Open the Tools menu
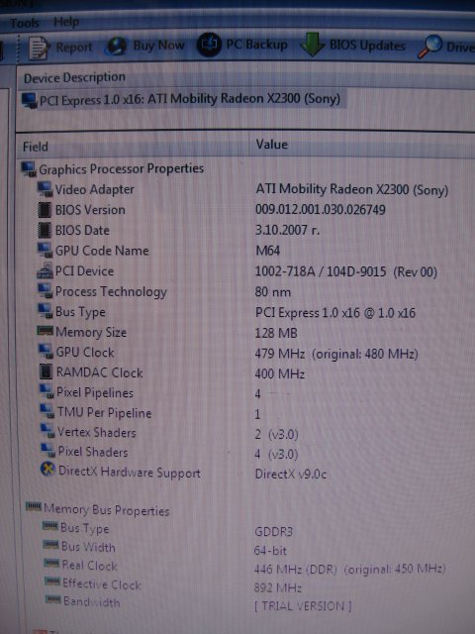 25,23
